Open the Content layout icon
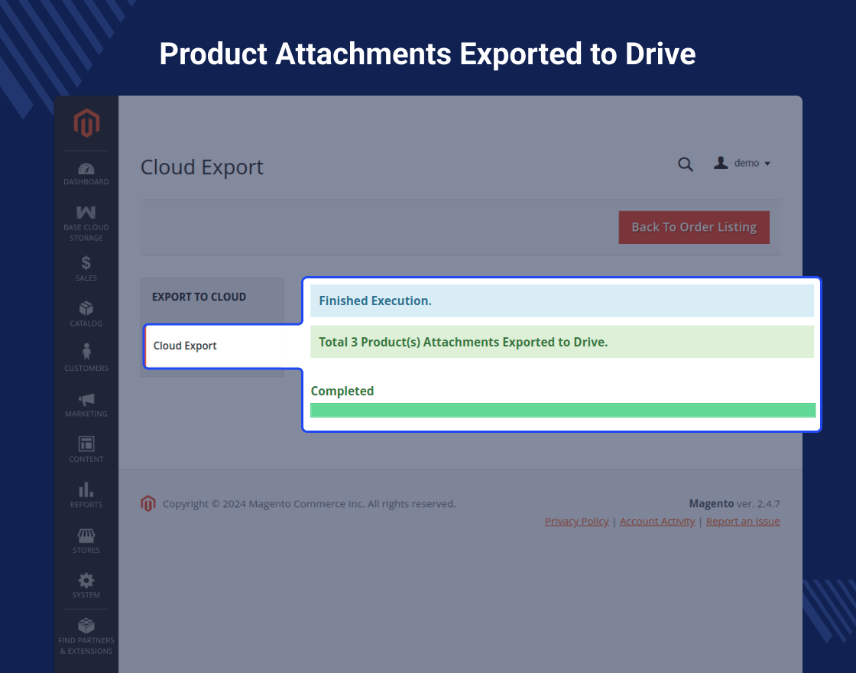This screenshot has height=673, width=856. [x=86, y=444]
